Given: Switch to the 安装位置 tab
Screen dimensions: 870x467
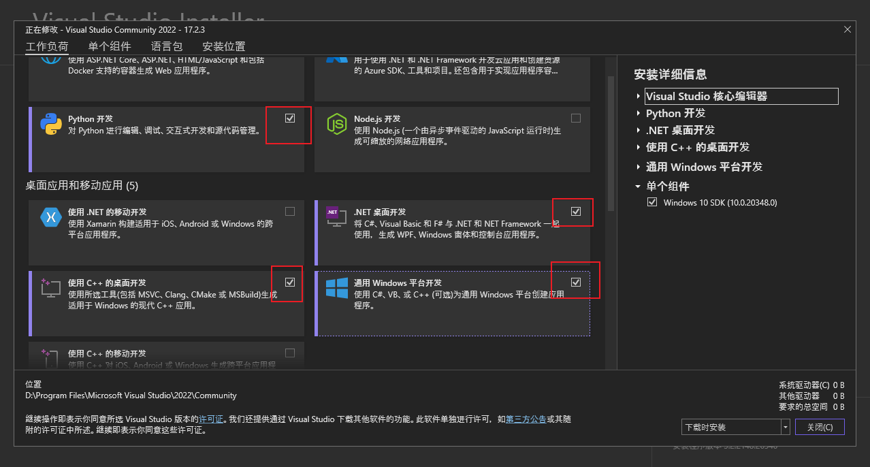Looking at the screenshot, I should tap(224, 46).
